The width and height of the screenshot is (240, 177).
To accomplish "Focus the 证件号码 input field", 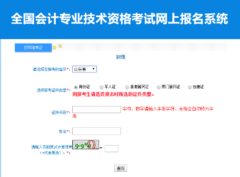I will tap(97, 109).
